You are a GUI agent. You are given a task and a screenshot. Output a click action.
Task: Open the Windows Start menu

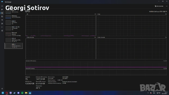(x=3, y=93)
